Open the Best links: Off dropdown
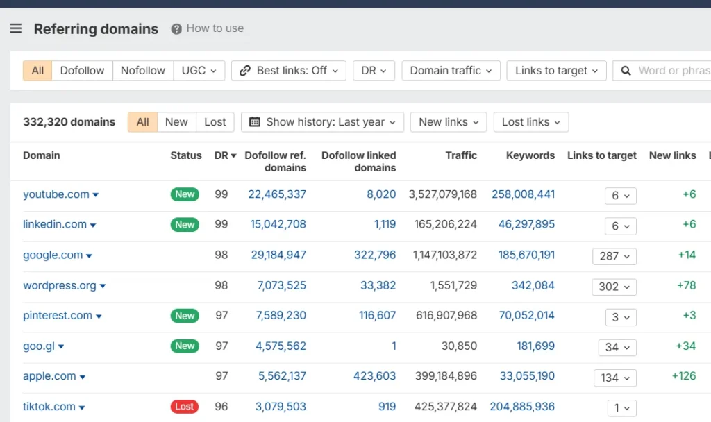 click(x=289, y=71)
